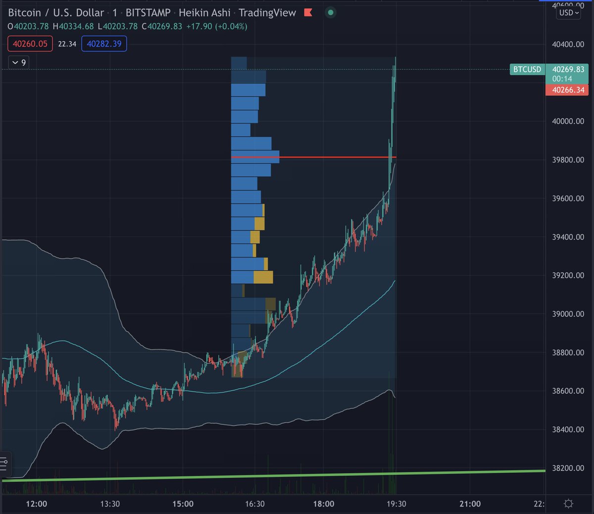Select the red point-of-control line

coord(313,157)
